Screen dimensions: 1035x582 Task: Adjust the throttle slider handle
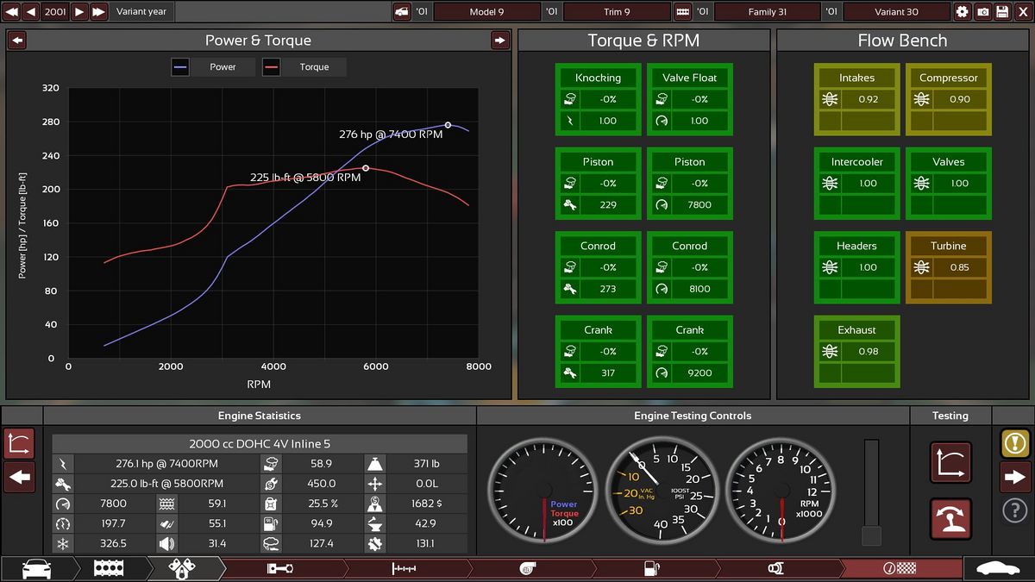pos(871,535)
